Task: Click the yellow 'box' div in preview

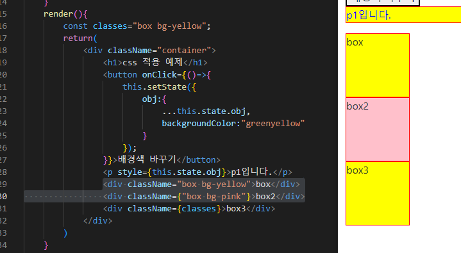Action: pos(378,65)
